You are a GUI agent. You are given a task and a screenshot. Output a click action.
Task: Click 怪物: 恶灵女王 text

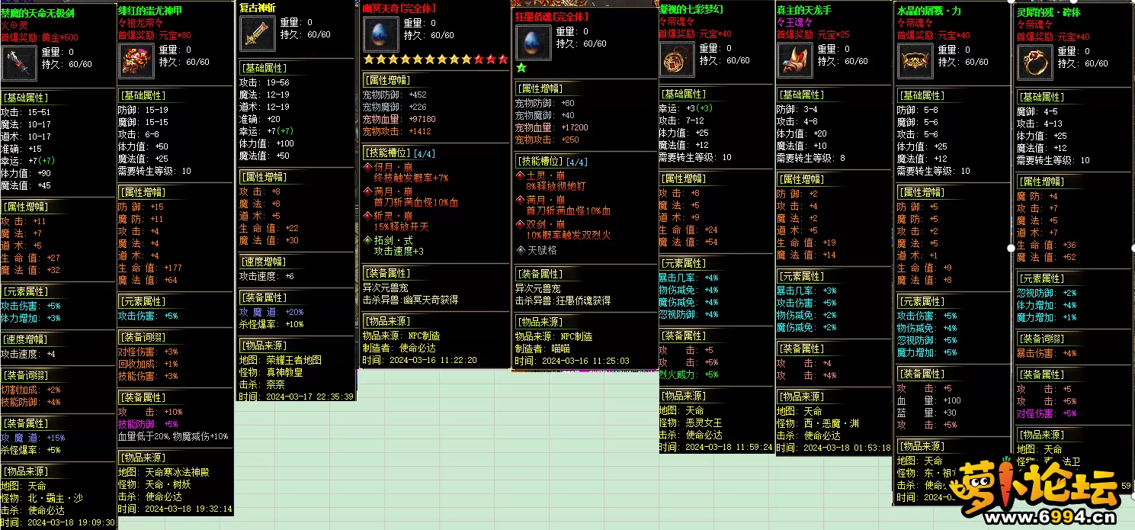tap(691, 423)
